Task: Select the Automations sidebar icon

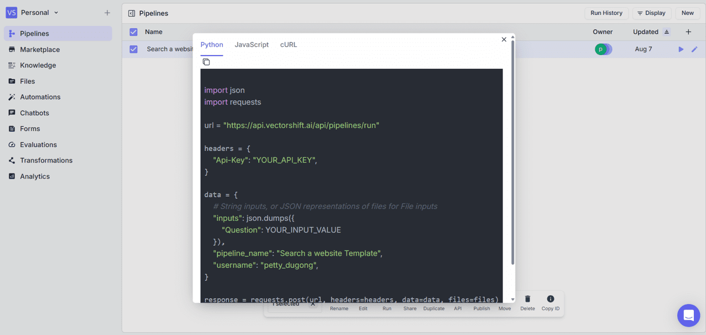Action: click(x=11, y=96)
